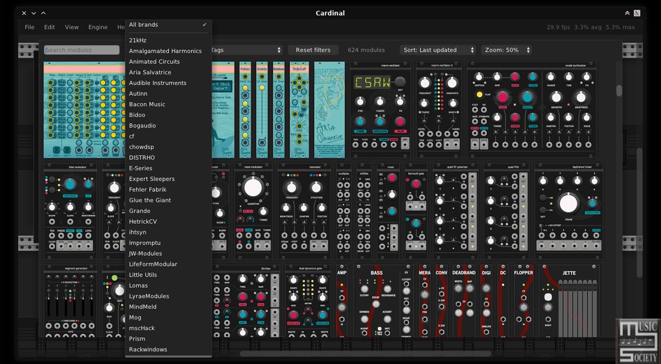Add the tidal modulator module

click(x=70, y=211)
